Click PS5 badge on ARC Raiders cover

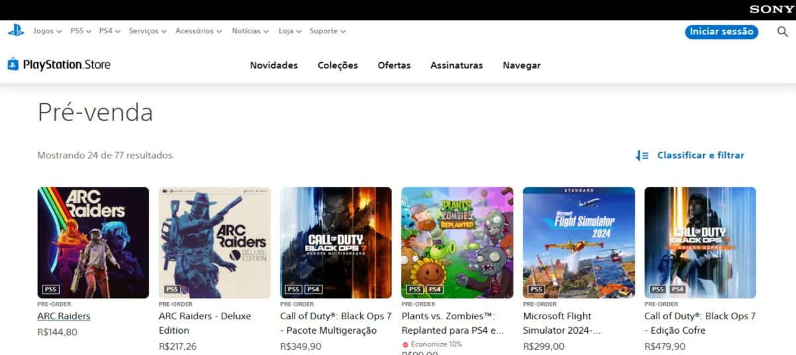tap(51, 289)
